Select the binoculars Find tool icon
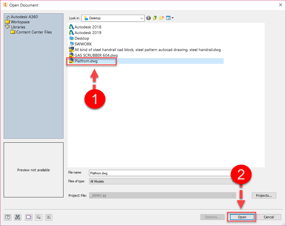The height and width of the screenshot is (226, 286). pos(18,217)
